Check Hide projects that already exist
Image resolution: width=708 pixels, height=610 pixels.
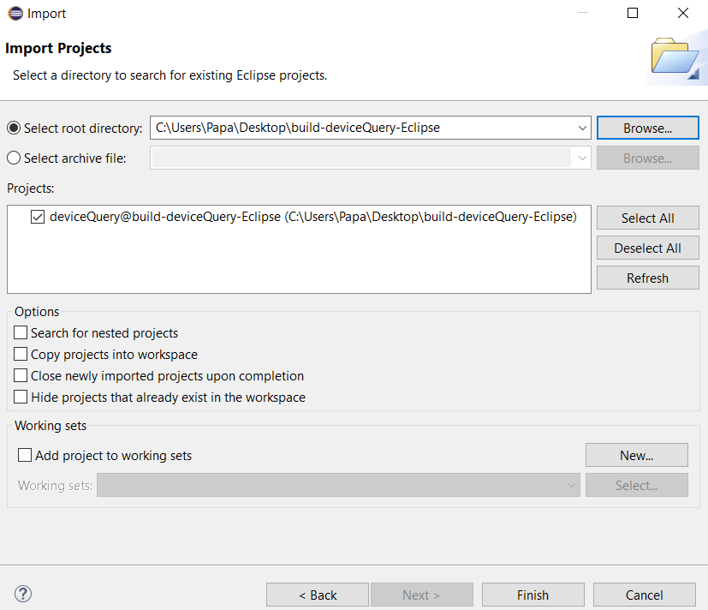21,398
